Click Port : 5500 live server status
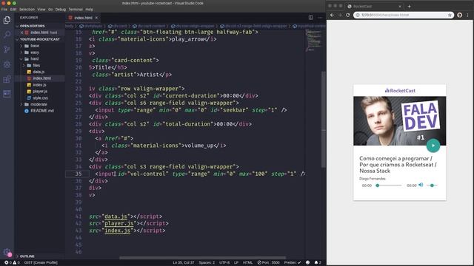Viewport: 474px width, 266px height. click(268, 263)
